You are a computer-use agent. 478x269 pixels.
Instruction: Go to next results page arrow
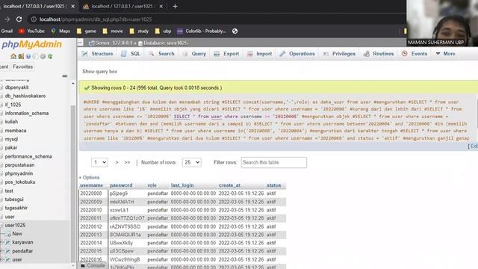pos(117,163)
